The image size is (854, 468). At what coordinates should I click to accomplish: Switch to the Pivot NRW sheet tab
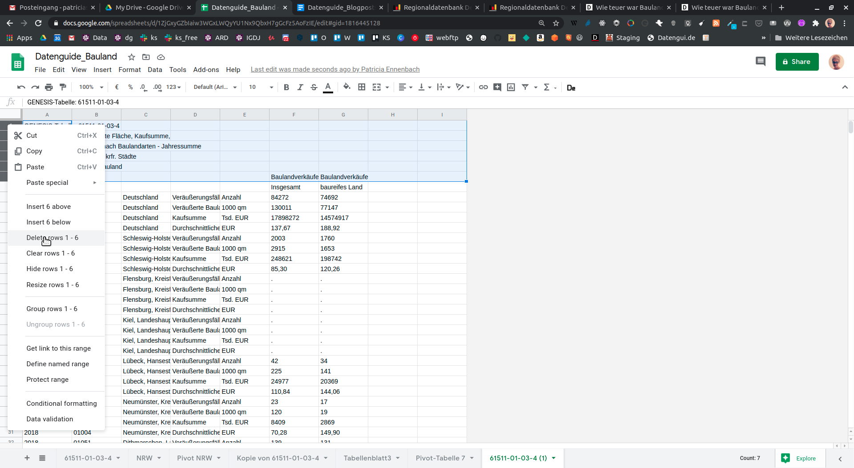pyautogui.click(x=194, y=458)
